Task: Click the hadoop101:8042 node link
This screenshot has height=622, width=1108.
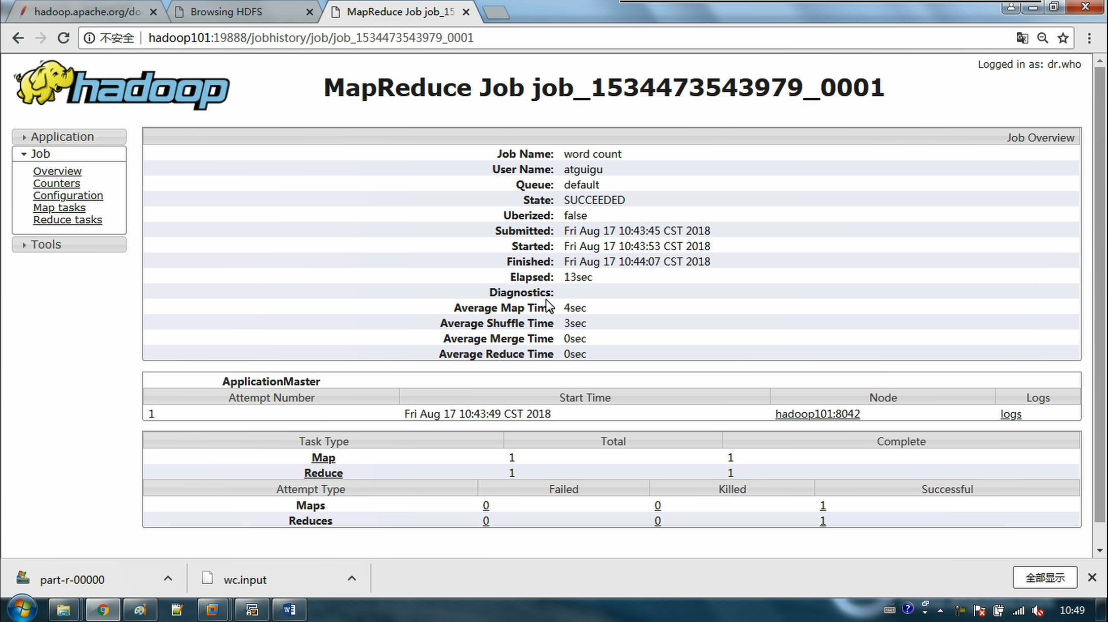Action: tap(817, 414)
